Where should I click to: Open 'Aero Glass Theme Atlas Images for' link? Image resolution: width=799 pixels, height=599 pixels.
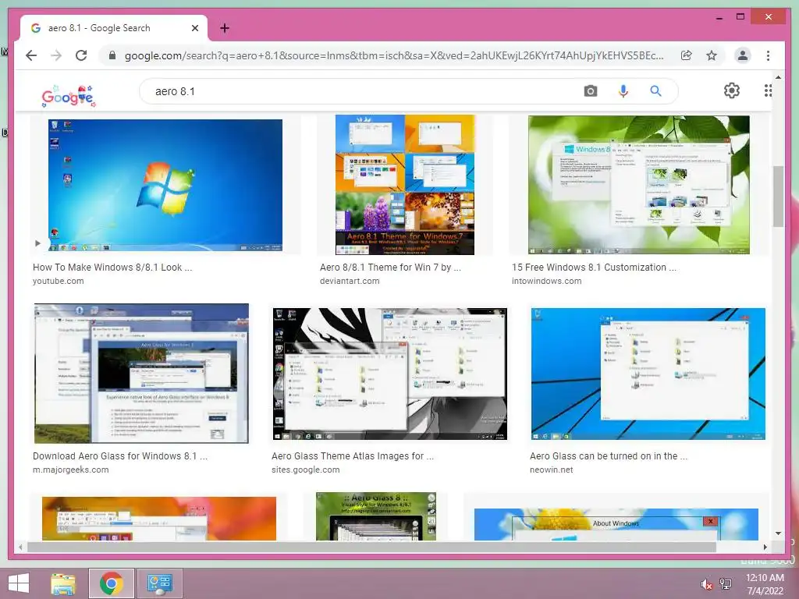(x=353, y=456)
